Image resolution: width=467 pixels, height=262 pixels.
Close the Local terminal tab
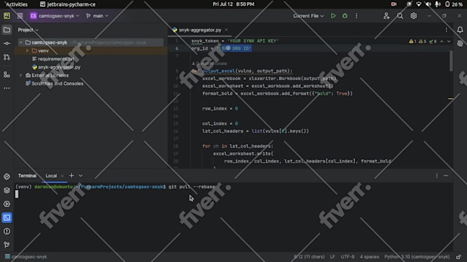tap(62, 176)
